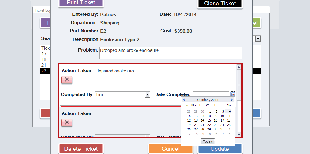Click the October, 2014 calendar header
This screenshot has height=154, width=310.
click(208, 100)
